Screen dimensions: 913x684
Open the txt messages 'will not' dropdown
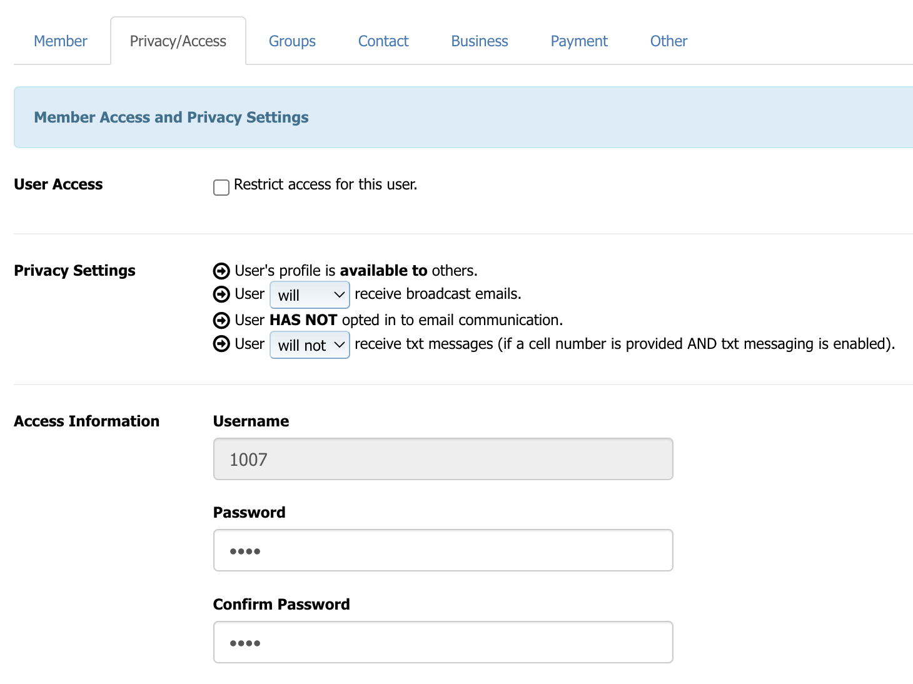tap(310, 345)
